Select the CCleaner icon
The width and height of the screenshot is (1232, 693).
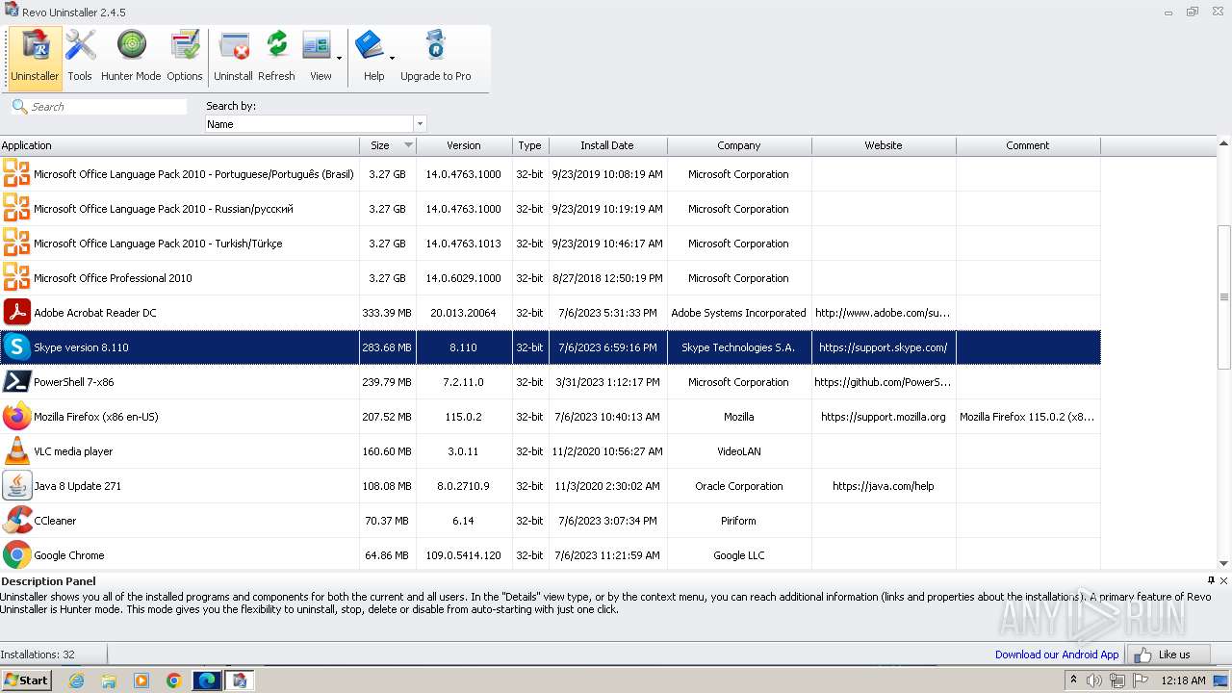(16, 521)
